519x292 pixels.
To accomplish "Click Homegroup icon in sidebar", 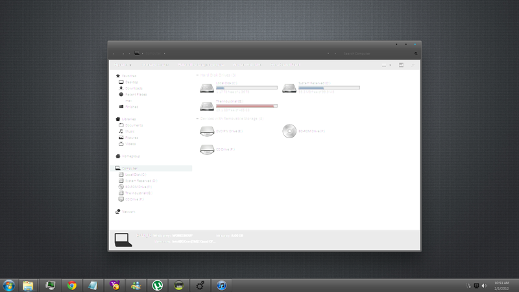I will coord(118,156).
